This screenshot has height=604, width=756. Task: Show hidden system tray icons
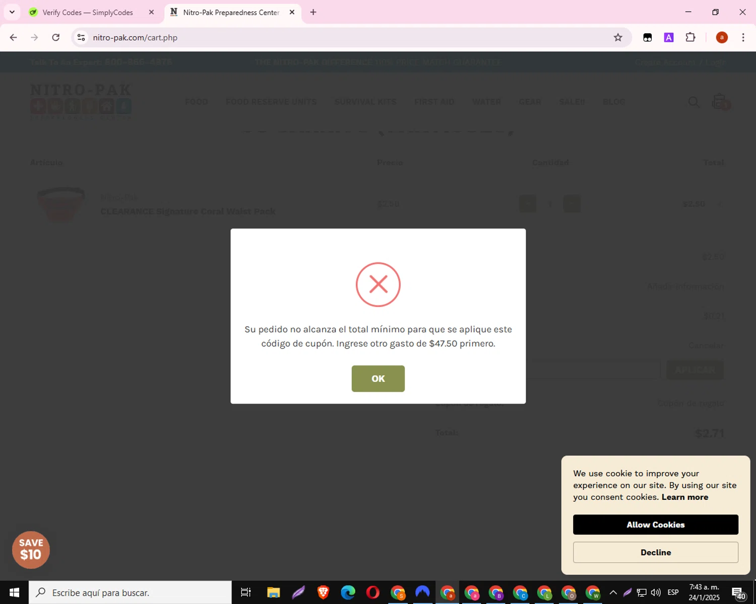[613, 592]
